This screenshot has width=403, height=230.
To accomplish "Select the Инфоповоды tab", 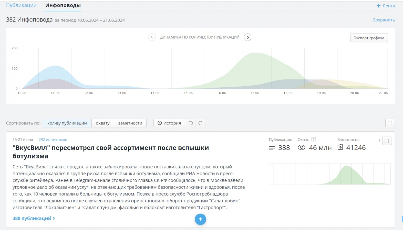I will (x=63, y=5).
